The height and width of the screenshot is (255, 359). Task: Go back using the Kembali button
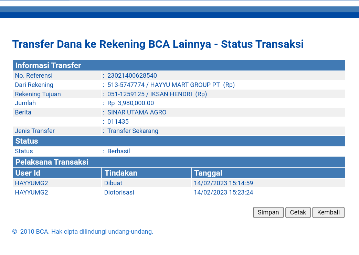pyautogui.click(x=328, y=212)
